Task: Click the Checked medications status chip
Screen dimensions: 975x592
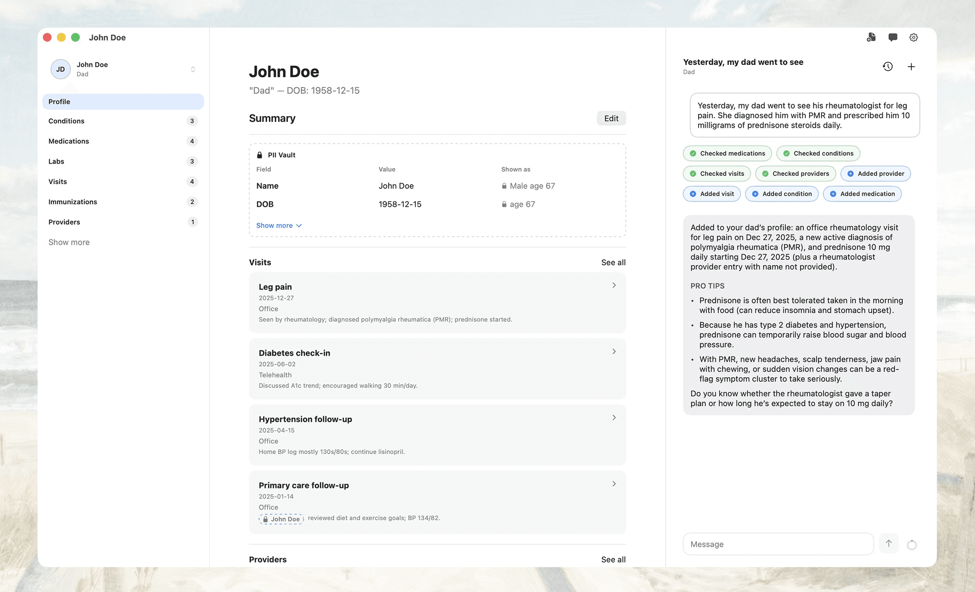Action: coord(727,154)
